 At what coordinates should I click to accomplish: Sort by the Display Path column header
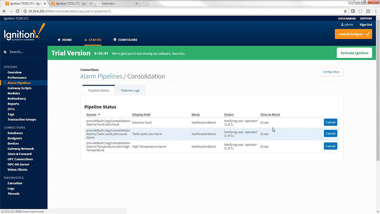141,114
